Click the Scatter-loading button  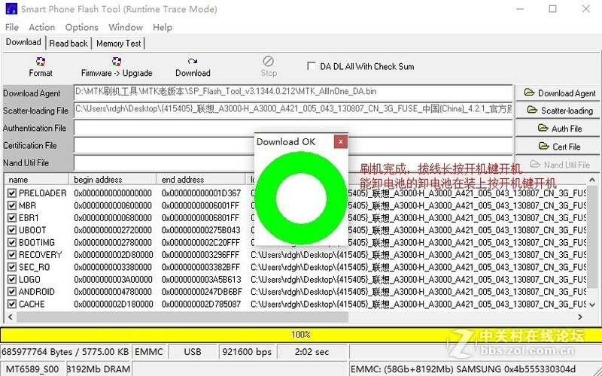coord(559,111)
